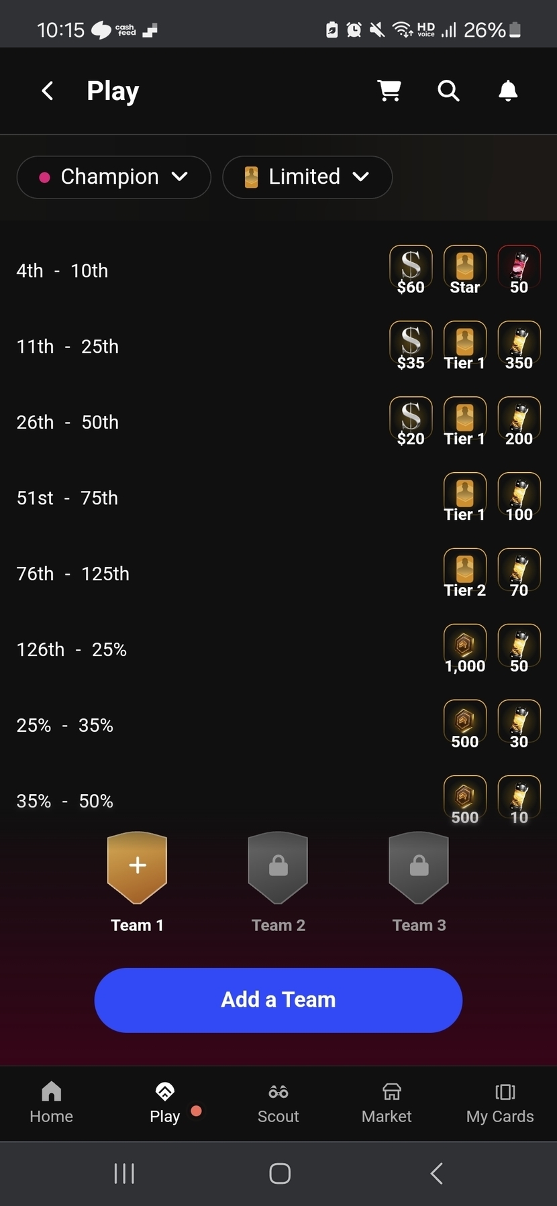Go back using the header arrow
This screenshot has width=557, height=1206.
(x=48, y=91)
